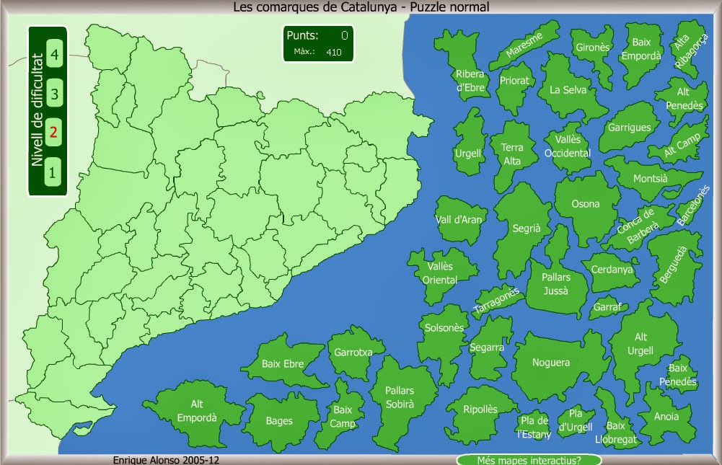
Task: Click the Anoia comarca shape
Action: coord(667,417)
